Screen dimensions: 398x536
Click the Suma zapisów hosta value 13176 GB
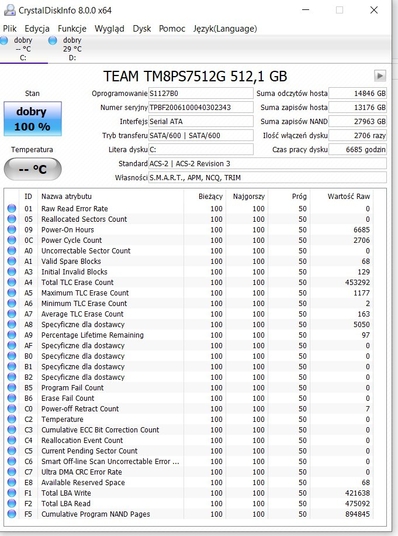click(x=357, y=107)
